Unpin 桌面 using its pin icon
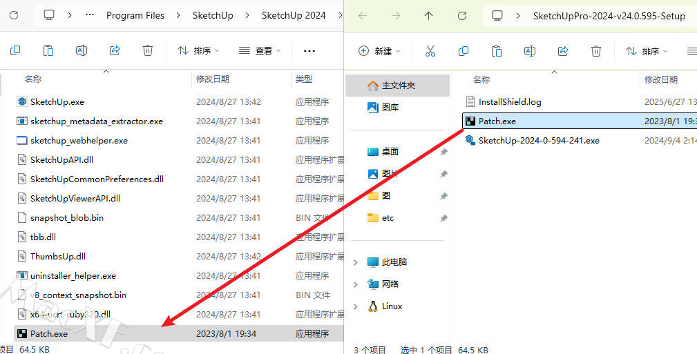The width and height of the screenshot is (697, 354). (x=443, y=152)
